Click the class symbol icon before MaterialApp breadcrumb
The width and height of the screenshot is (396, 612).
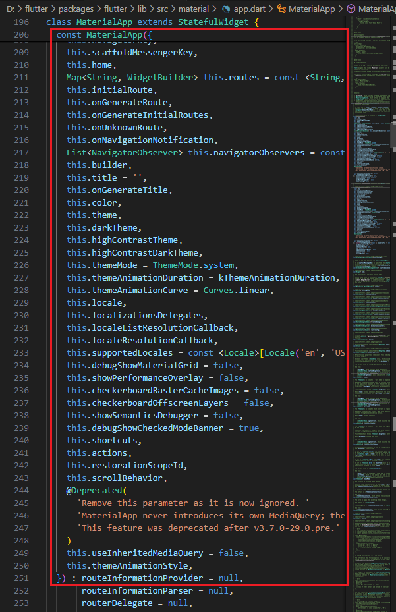pos(281,9)
